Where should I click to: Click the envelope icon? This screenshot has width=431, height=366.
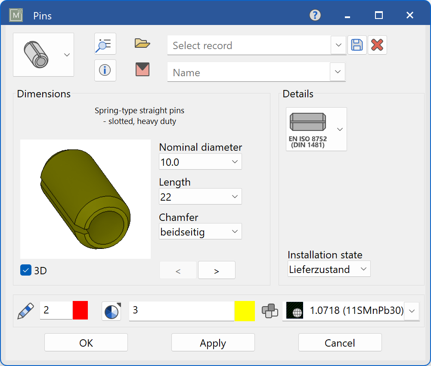click(x=142, y=69)
